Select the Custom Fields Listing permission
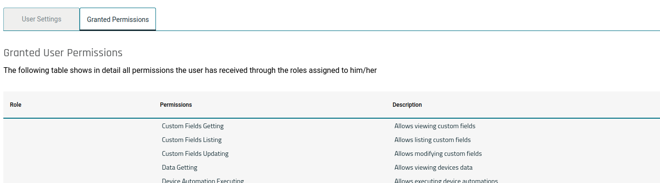660x183 pixels. (x=192, y=140)
